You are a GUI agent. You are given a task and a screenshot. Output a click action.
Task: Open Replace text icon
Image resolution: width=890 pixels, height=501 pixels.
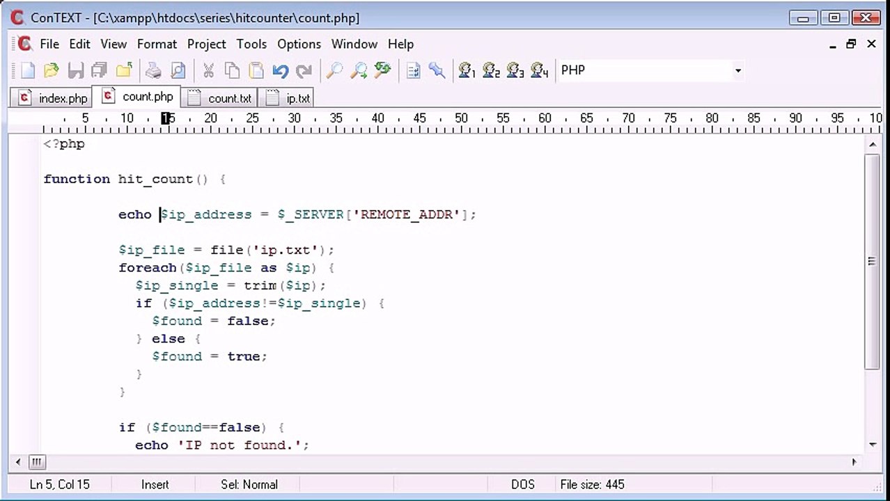(382, 70)
